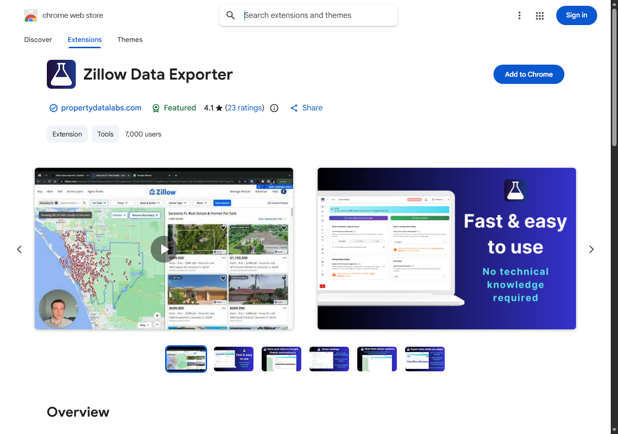Screen dimensions: 618x434
Task: Show the previous screenshot with left arrow
Action: click(x=19, y=249)
